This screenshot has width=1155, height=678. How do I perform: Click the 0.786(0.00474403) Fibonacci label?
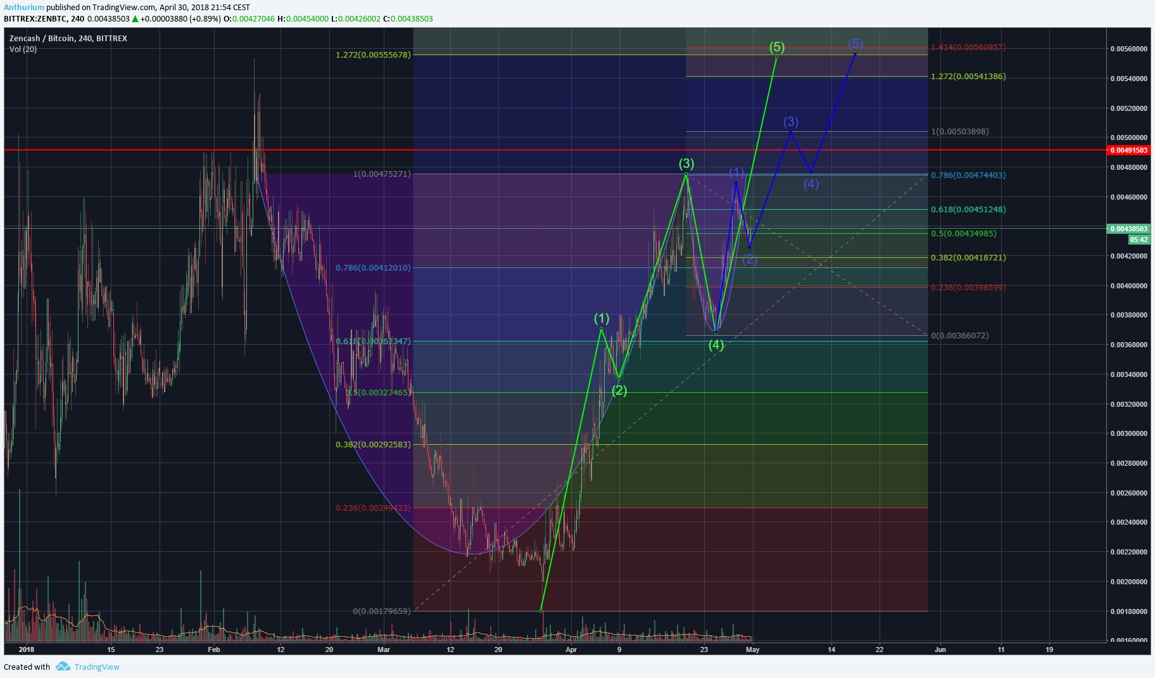(968, 176)
